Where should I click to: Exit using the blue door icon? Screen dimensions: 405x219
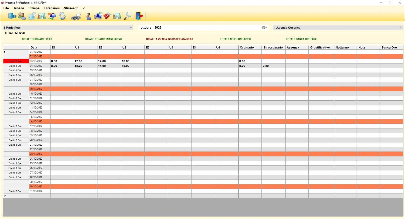tap(139, 16)
